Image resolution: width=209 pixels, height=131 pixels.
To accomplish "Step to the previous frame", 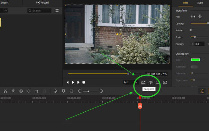I will 68,82.
